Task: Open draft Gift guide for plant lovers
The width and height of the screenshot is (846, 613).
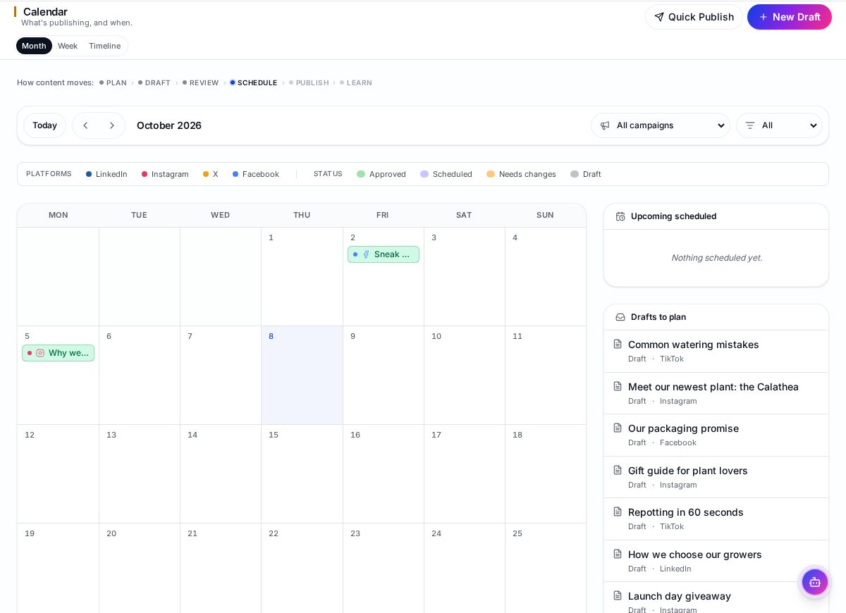Action: [x=716, y=477]
